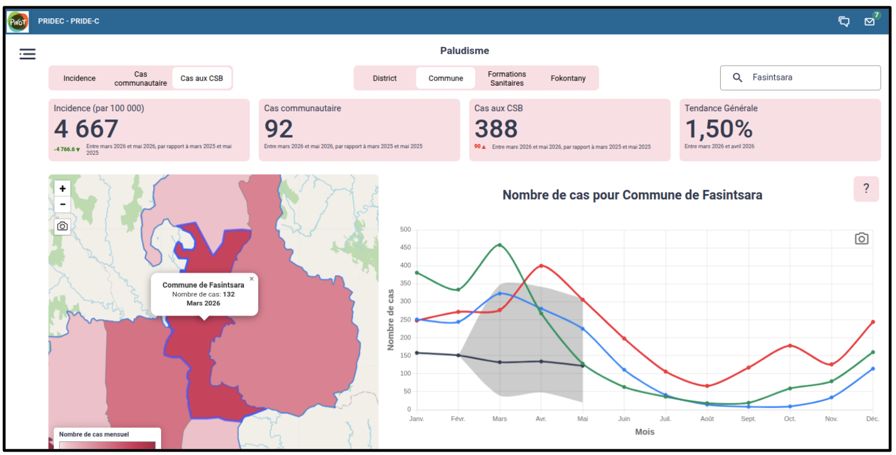Capture map screenshot with camera icon
The image size is (896, 455).
pos(63,227)
